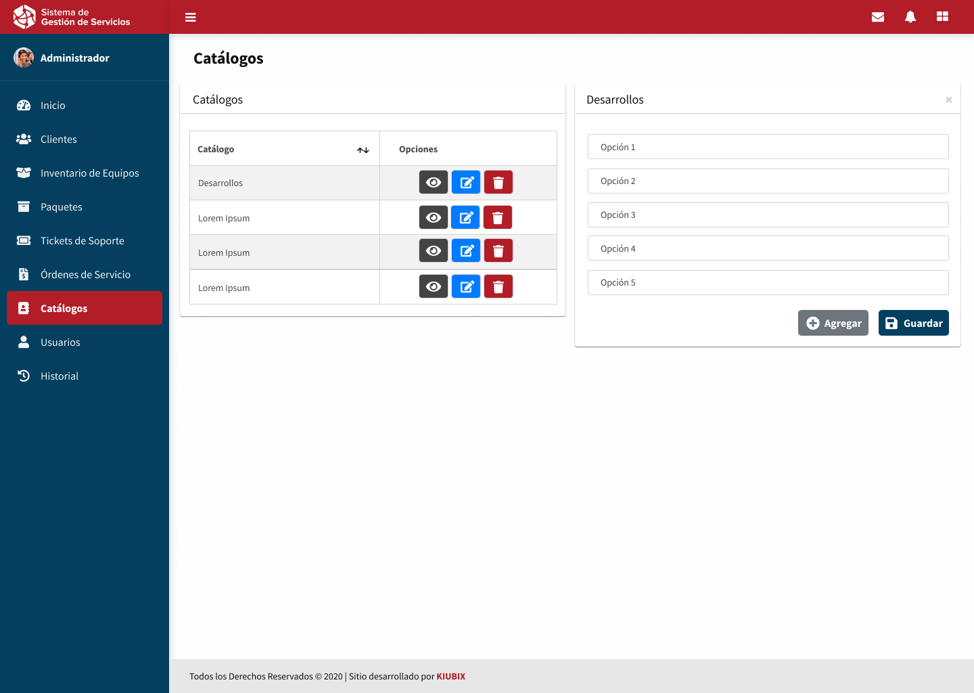Viewport: 974px width, 693px height.
Task: Click eye icon in last table row
Action: [434, 287]
